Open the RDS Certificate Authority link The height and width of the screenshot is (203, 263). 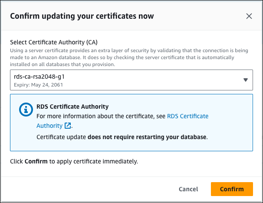coord(187,116)
